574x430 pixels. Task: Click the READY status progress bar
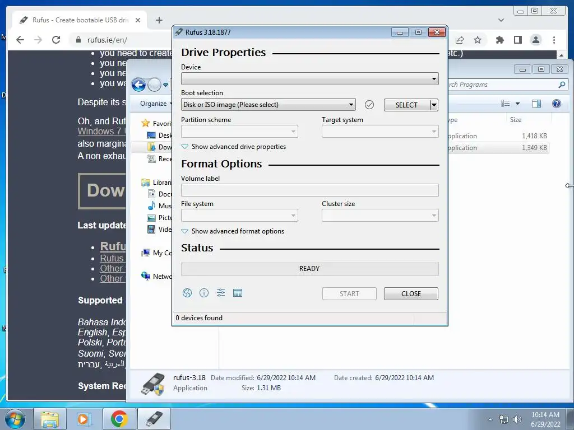[309, 269]
